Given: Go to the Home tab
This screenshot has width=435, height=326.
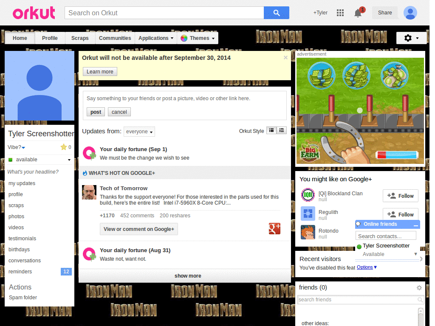Looking at the screenshot, I should (20, 38).
